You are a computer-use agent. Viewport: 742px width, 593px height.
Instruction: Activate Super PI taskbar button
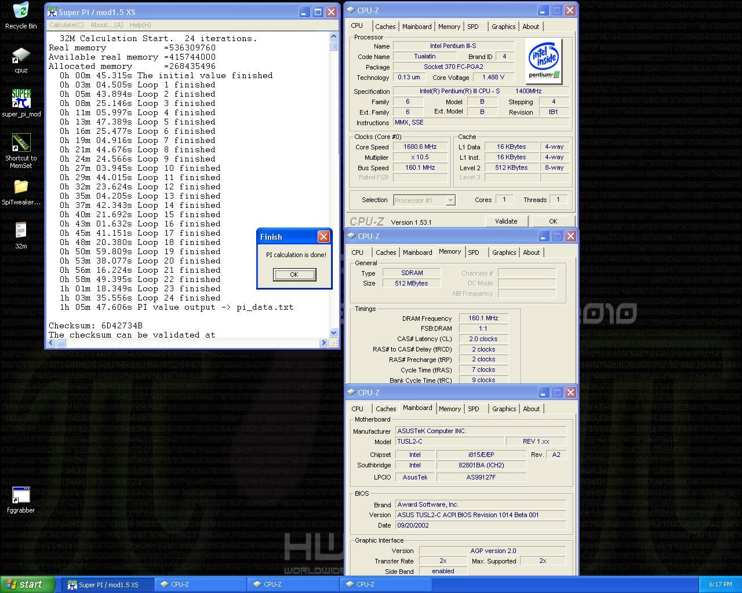(x=108, y=585)
